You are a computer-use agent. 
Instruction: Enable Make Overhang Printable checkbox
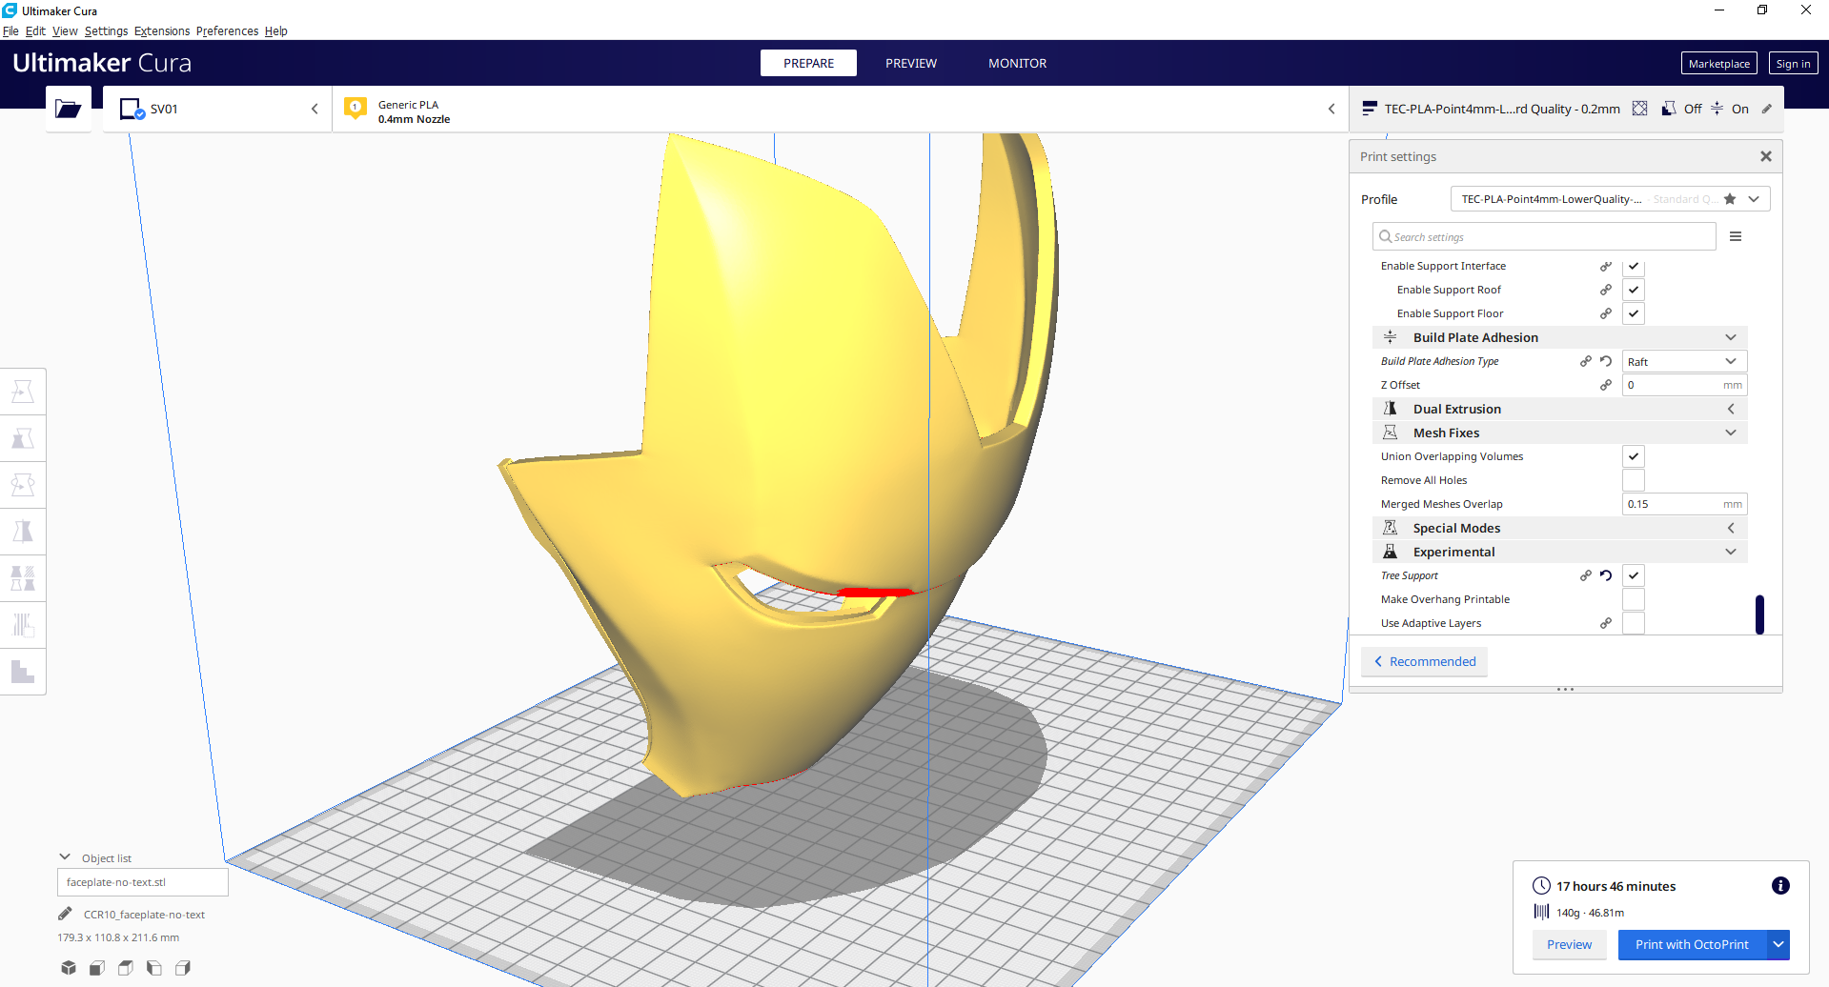point(1634,599)
